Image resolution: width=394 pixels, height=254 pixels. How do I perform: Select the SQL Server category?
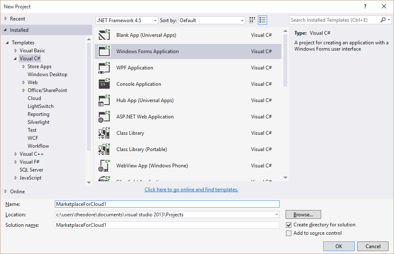31,170
